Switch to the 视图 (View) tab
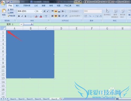 [x=59, y=5]
